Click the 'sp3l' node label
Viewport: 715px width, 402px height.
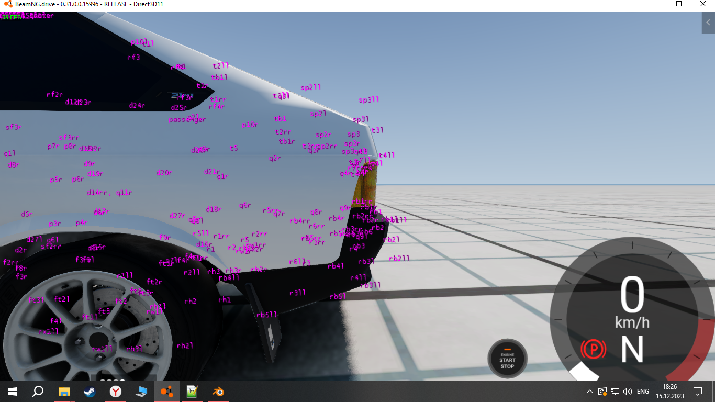tap(361, 120)
